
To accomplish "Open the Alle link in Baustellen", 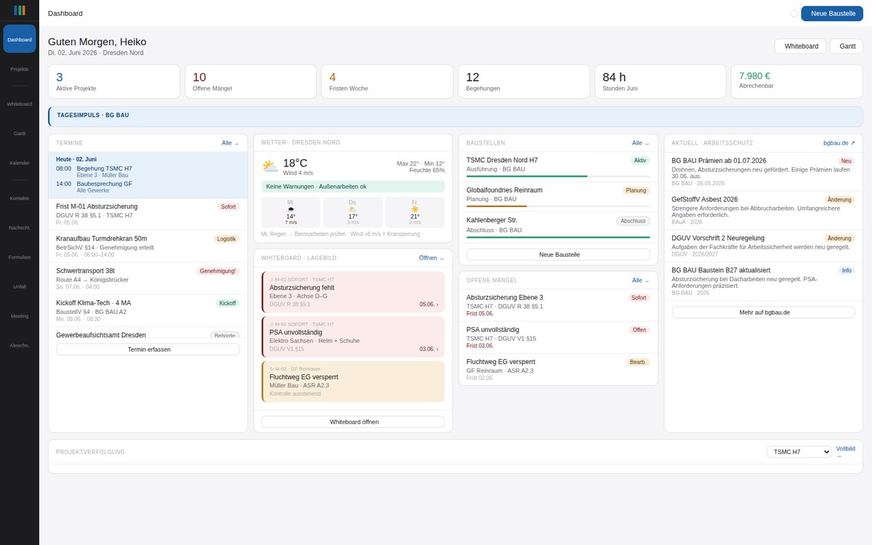I will click(641, 143).
